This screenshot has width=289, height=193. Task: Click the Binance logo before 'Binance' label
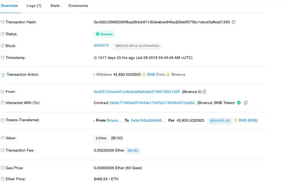pos(168,75)
